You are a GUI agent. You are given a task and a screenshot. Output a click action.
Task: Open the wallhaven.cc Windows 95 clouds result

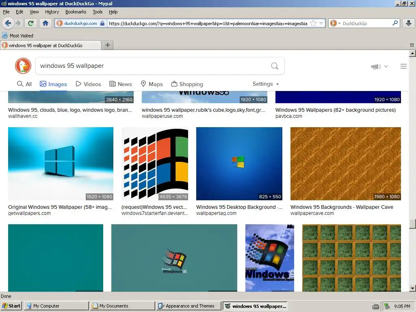(70, 110)
